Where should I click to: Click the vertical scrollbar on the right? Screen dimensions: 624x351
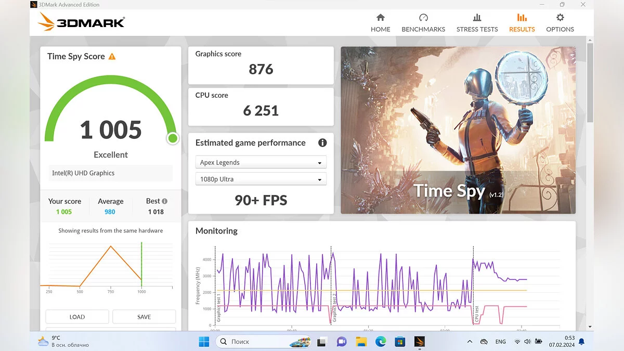[590, 83]
